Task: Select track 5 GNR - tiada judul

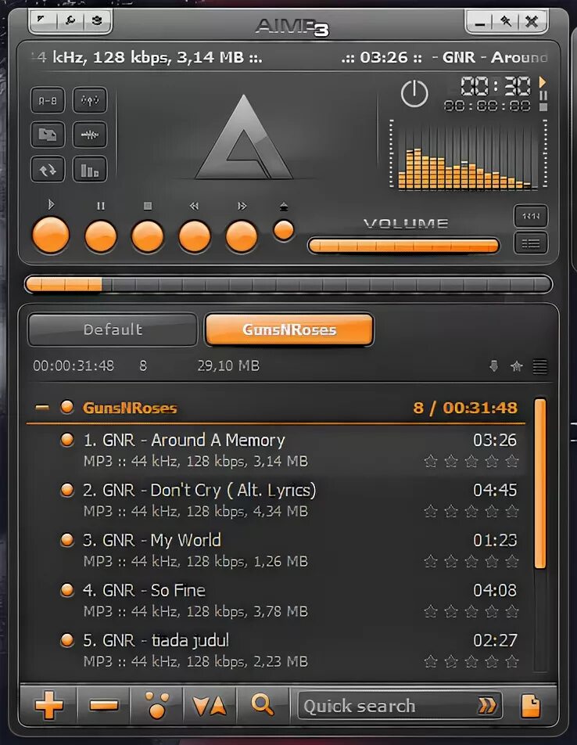Action: pos(276,650)
